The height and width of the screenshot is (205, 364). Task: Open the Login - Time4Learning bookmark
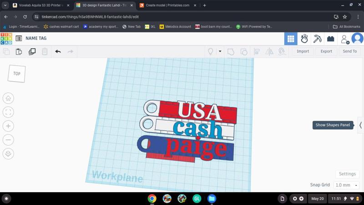point(21,27)
